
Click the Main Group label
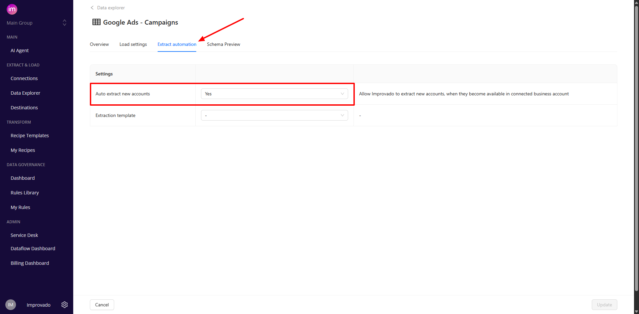point(20,23)
